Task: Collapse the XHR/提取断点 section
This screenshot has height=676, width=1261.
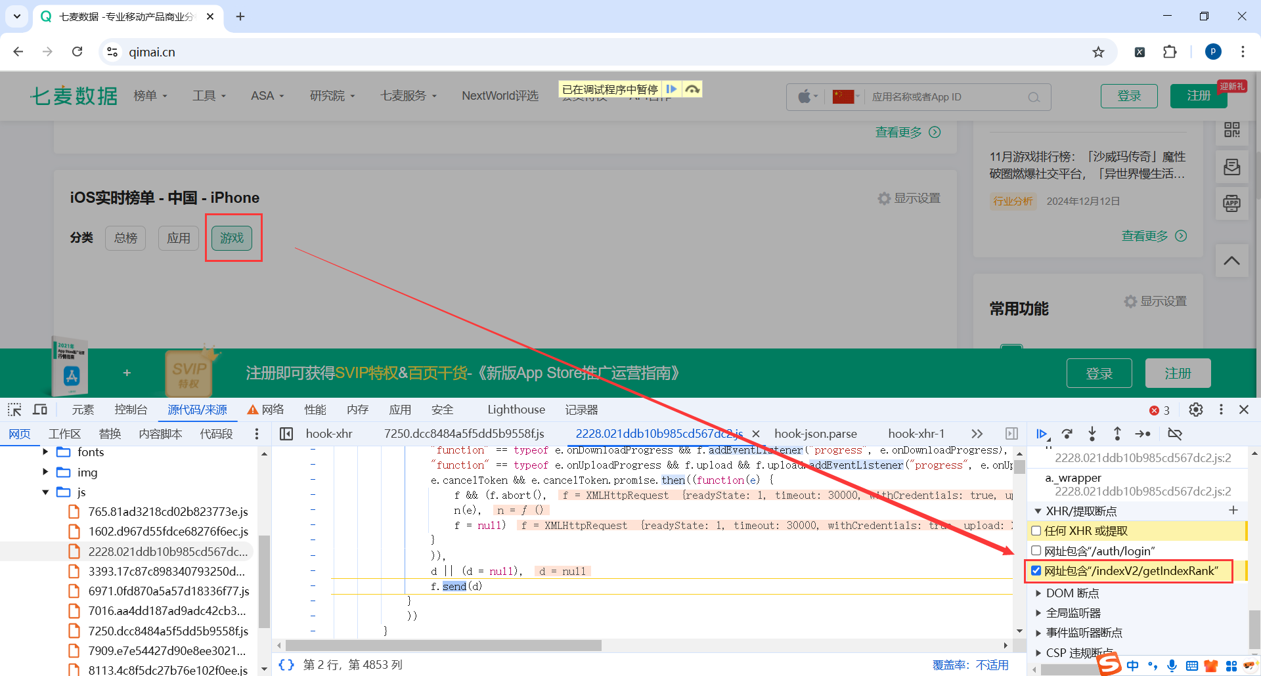Action: click(1038, 511)
